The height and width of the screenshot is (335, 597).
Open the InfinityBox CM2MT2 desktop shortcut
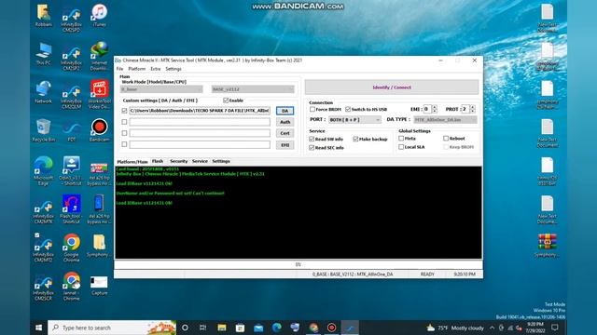click(44, 248)
